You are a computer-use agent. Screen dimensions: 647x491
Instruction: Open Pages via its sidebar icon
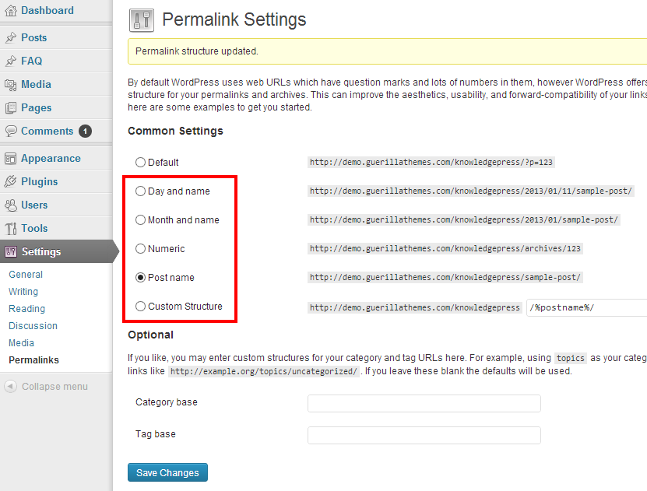pos(11,107)
